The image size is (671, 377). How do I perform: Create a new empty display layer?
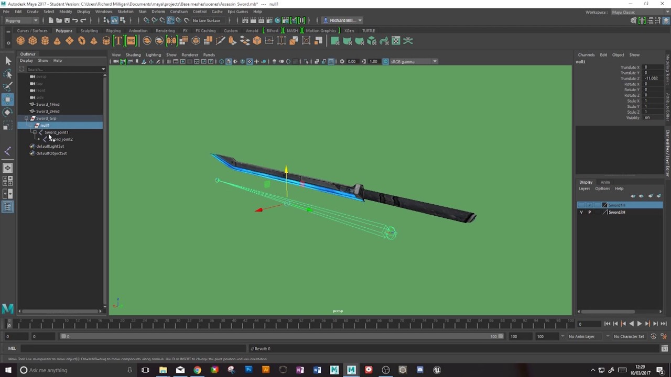[x=651, y=196]
